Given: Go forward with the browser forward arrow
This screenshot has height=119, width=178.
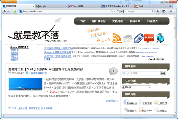Looking at the screenshot, I should tap(9, 11).
